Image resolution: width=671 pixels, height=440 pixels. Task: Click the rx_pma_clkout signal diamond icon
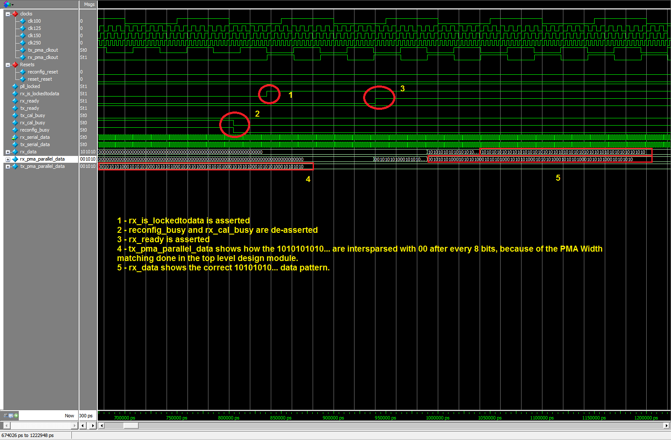coord(23,57)
